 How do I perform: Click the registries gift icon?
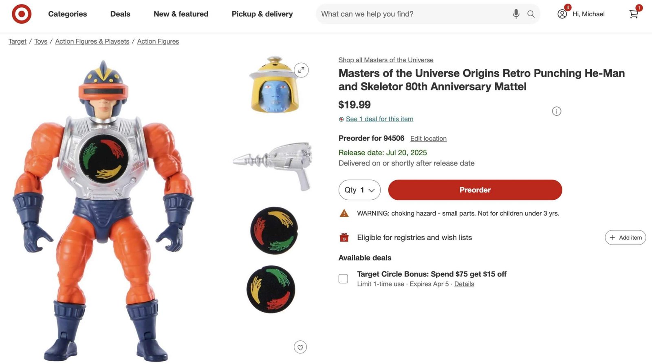344,237
